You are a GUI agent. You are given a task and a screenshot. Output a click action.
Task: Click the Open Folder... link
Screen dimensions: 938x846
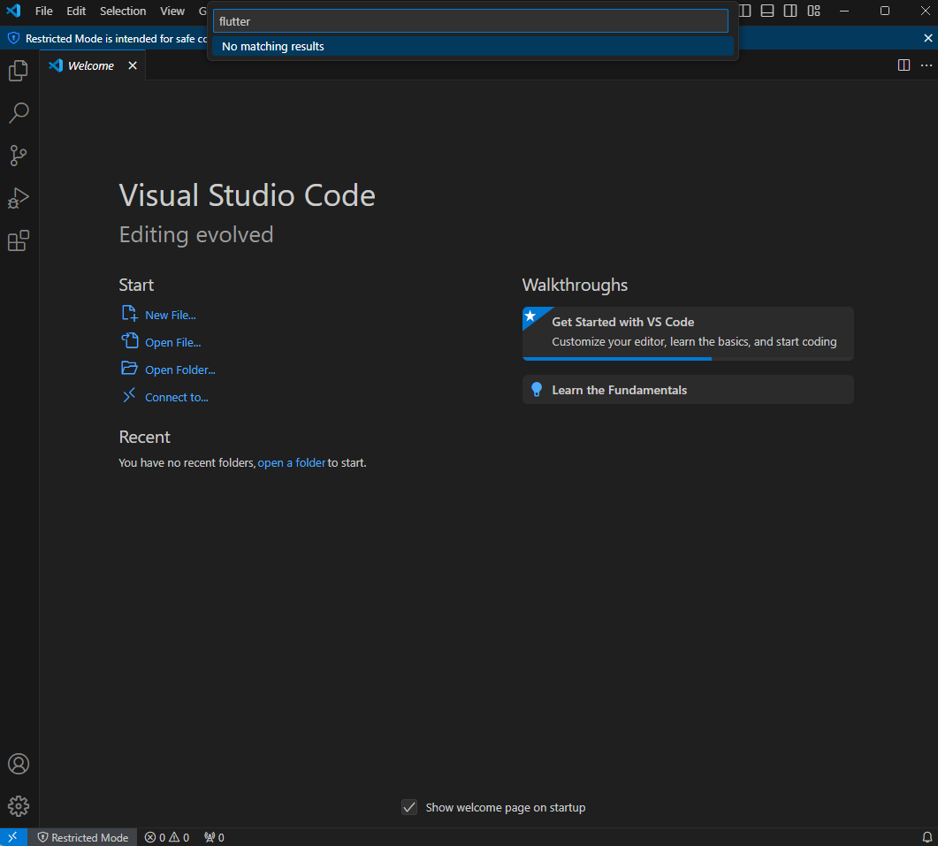(179, 370)
